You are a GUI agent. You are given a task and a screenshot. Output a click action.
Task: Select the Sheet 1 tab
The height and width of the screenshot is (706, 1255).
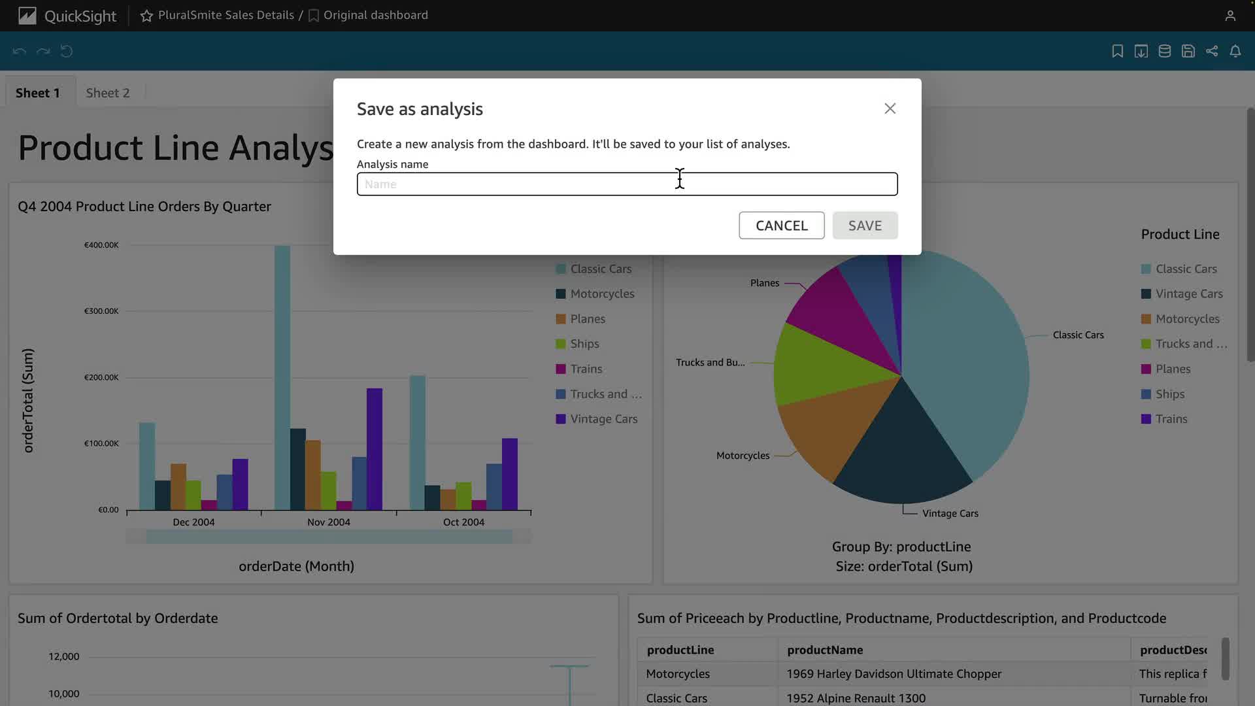tap(38, 93)
